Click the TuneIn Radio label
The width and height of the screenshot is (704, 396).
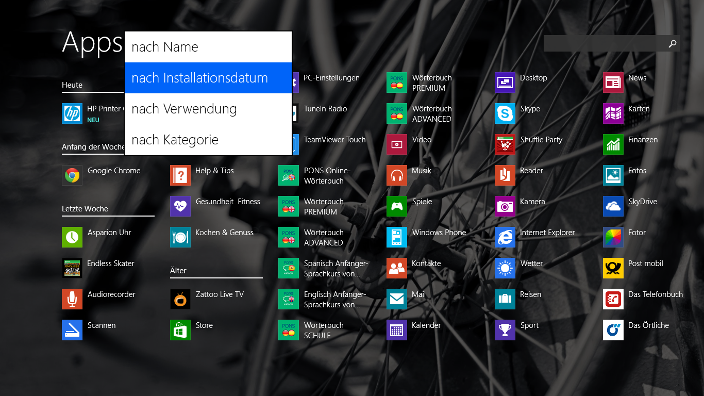tap(325, 109)
